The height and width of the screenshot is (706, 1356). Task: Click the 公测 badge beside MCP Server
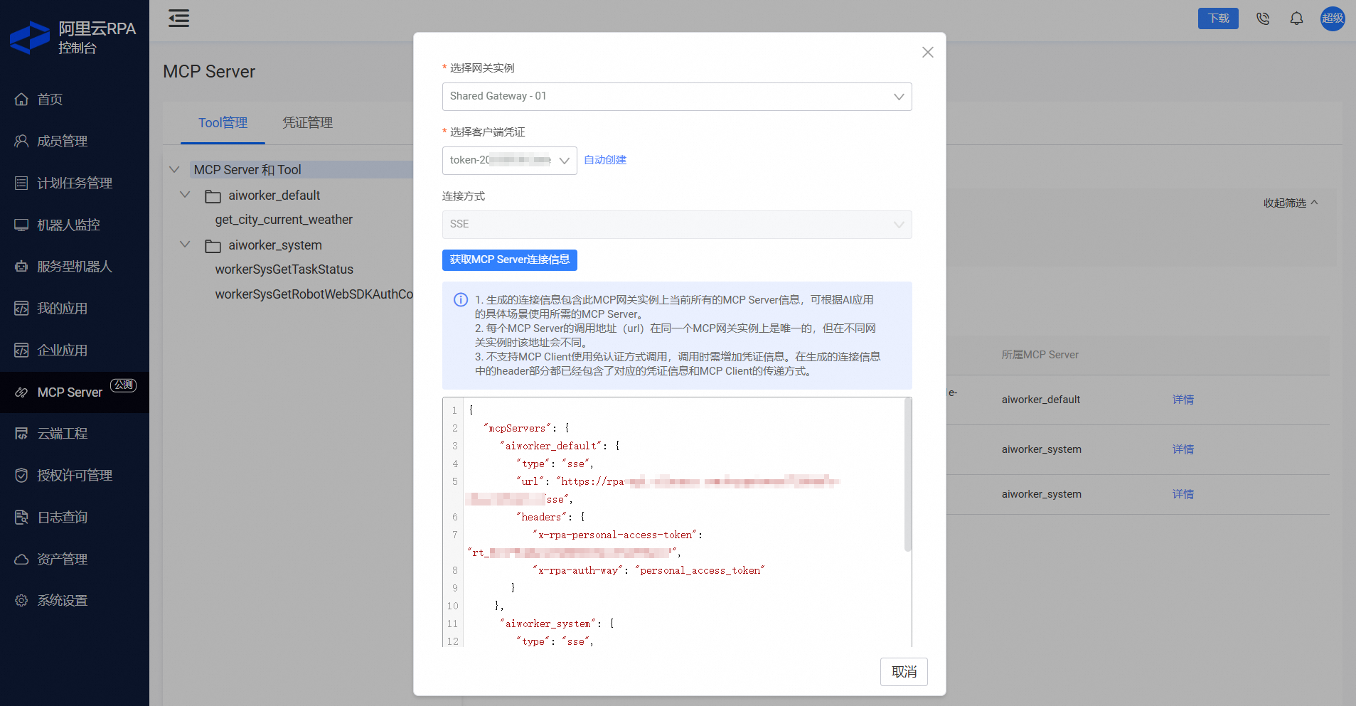pos(123,385)
